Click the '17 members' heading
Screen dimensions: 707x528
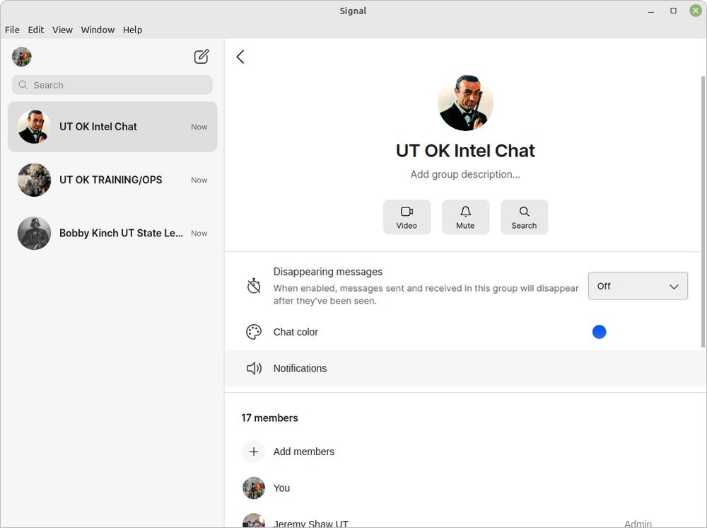pos(269,418)
